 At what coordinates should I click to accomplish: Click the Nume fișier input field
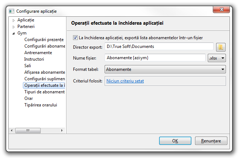click(155, 58)
